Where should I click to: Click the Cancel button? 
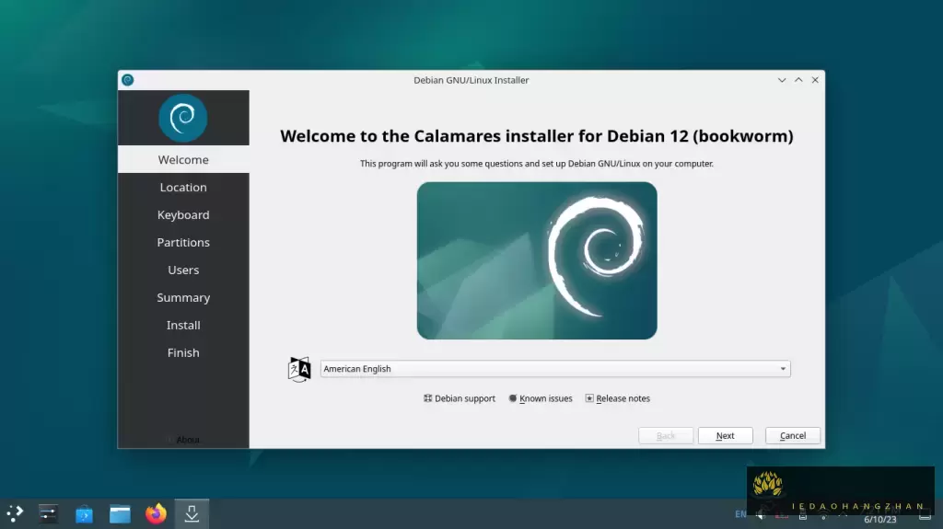(793, 435)
